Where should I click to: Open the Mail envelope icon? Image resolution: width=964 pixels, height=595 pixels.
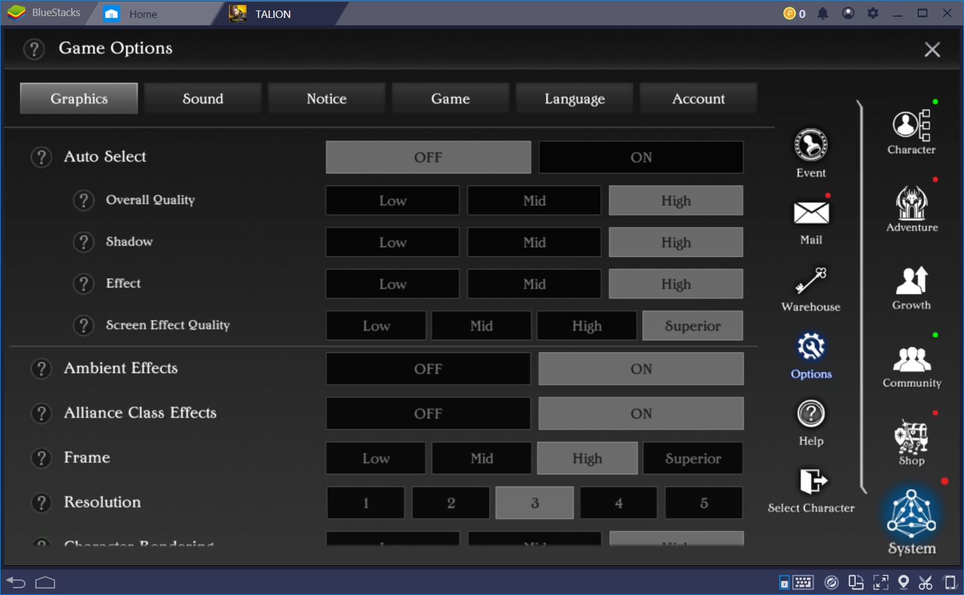[x=811, y=213]
